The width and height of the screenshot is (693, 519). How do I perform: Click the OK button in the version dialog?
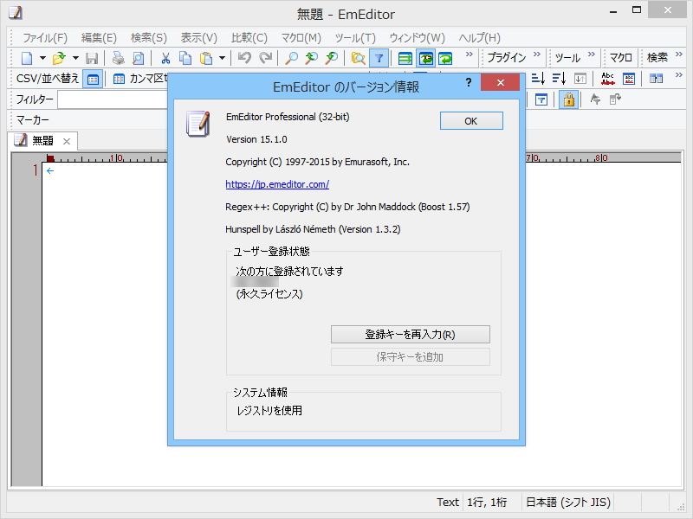(x=471, y=120)
